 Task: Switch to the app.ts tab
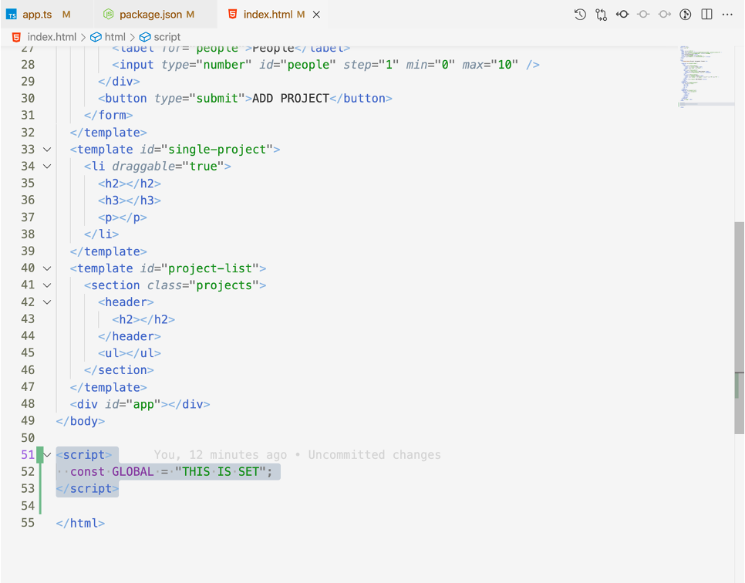39,13
